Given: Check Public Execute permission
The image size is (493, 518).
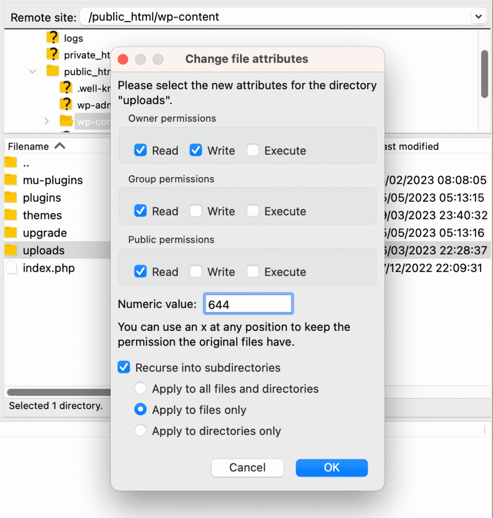Looking at the screenshot, I should [253, 271].
